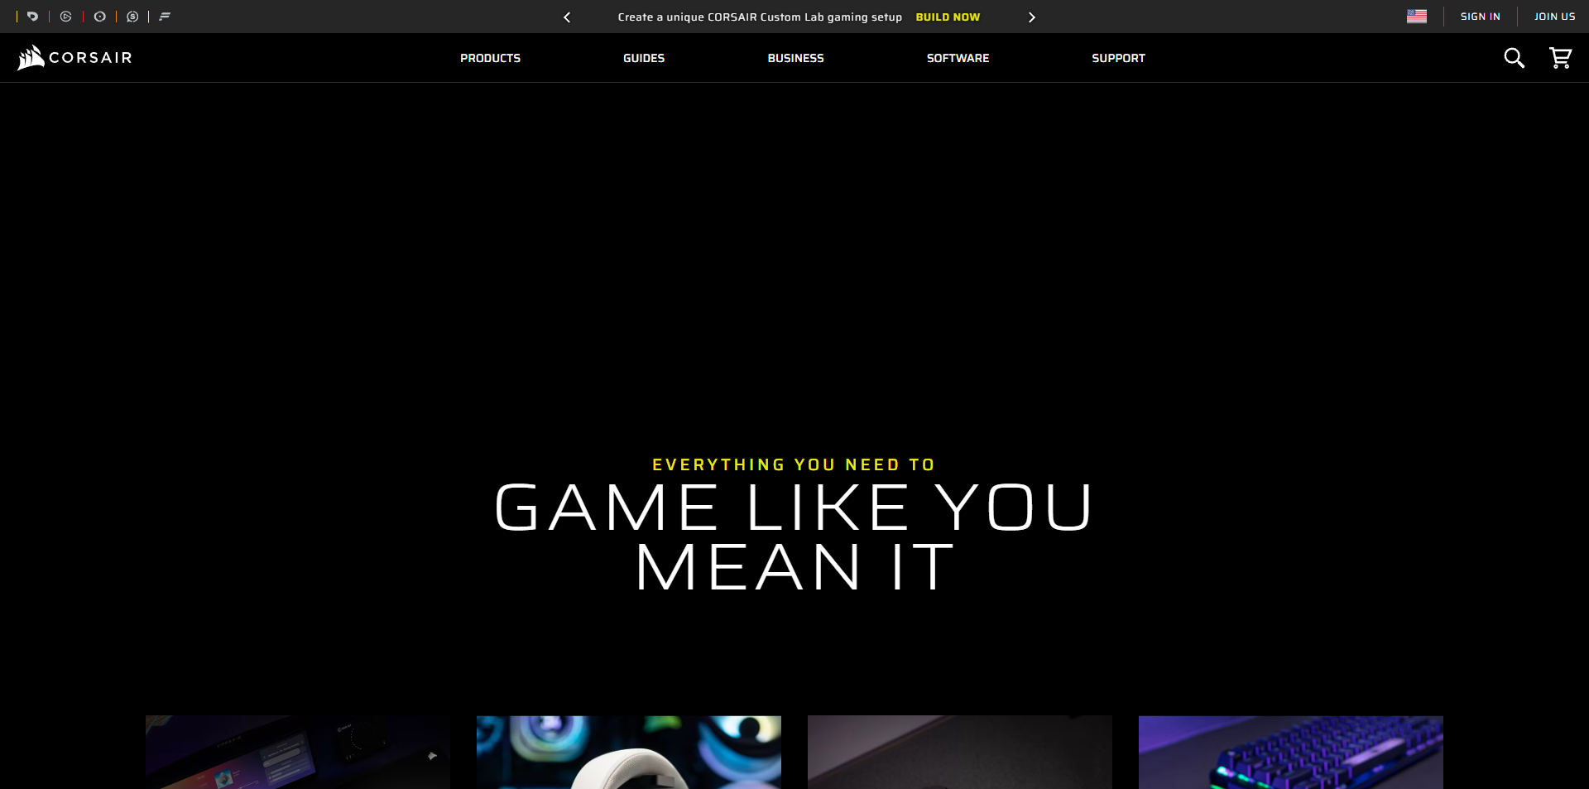
Task: Click the SCUF Gaming brand icon
Action: pyautogui.click(x=132, y=17)
